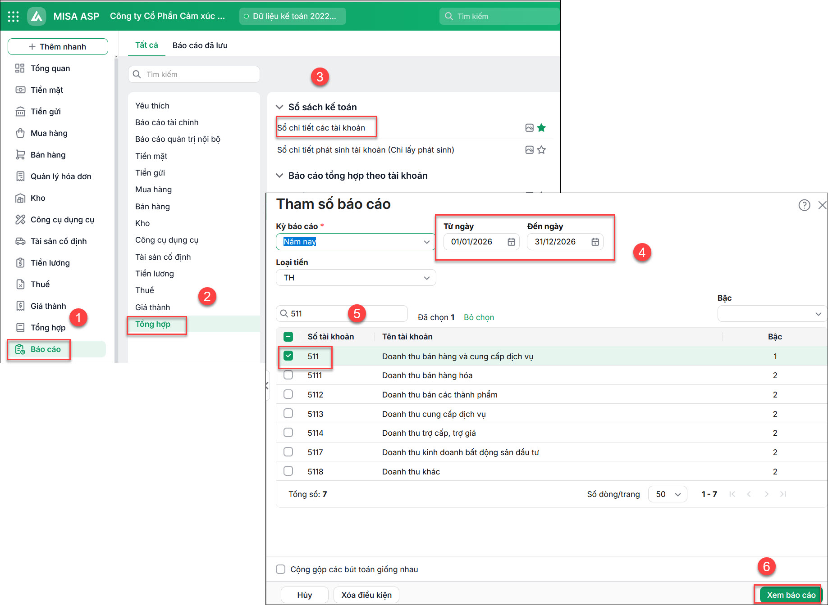This screenshot has height=605, width=828.
Task: Click the Tổng quan sidebar icon
Action: pos(20,68)
